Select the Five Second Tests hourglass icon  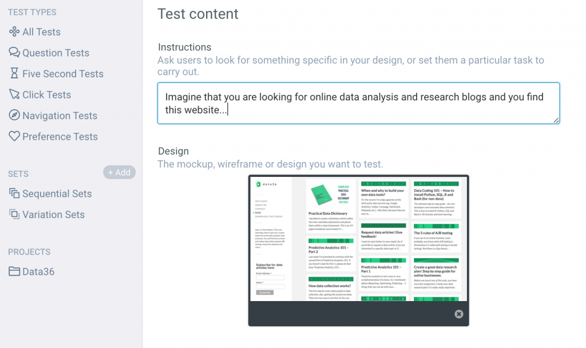click(x=15, y=73)
